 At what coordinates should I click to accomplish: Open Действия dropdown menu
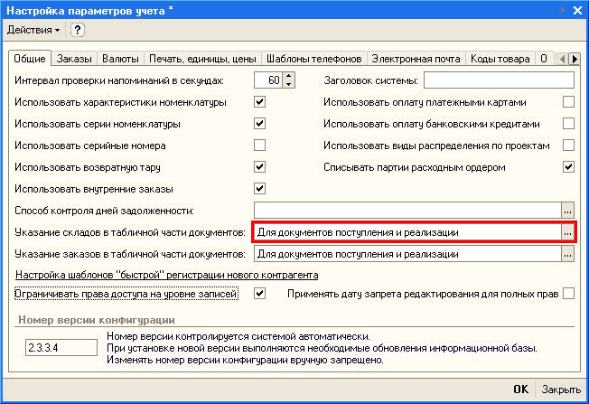click(x=33, y=30)
